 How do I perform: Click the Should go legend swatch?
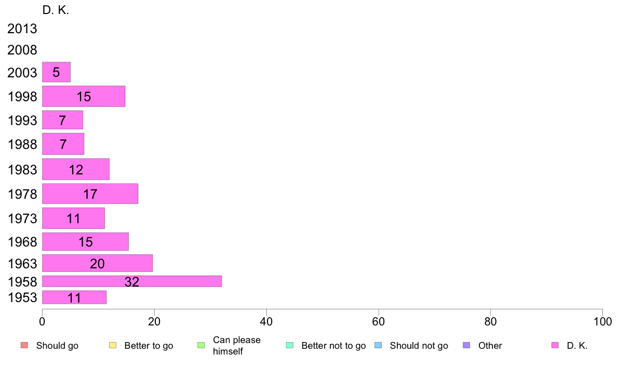point(24,346)
